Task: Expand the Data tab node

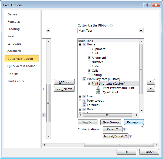Action: click(80, 110)
